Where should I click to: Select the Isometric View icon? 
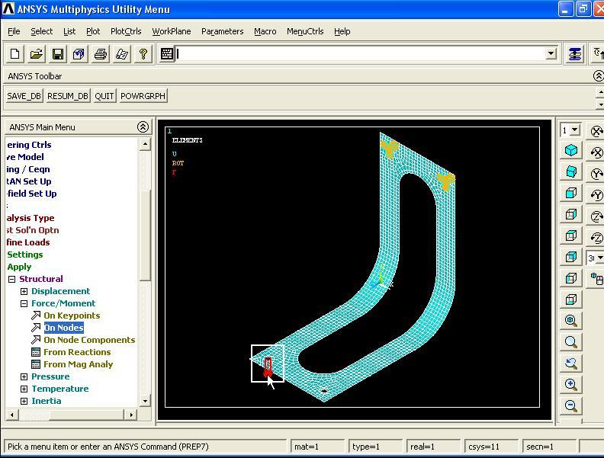click(x=571, y=150)
